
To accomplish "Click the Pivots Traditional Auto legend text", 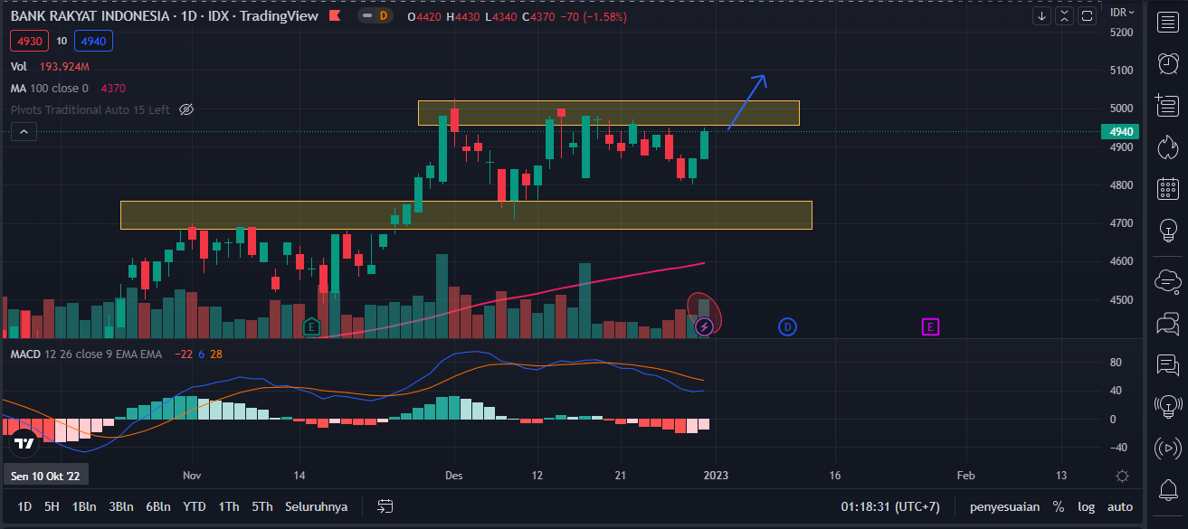I will [x=90, y=109].
